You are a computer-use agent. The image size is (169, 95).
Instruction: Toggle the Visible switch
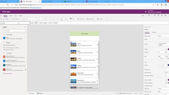click(x=168, y=49)
